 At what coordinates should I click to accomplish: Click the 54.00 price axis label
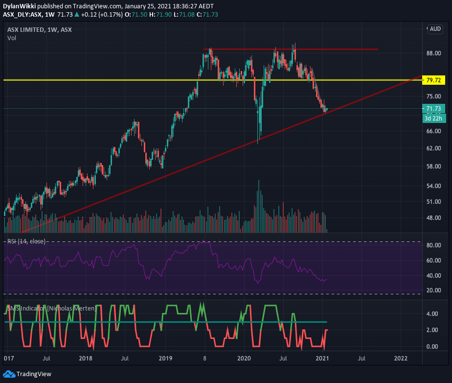(433, 186)
